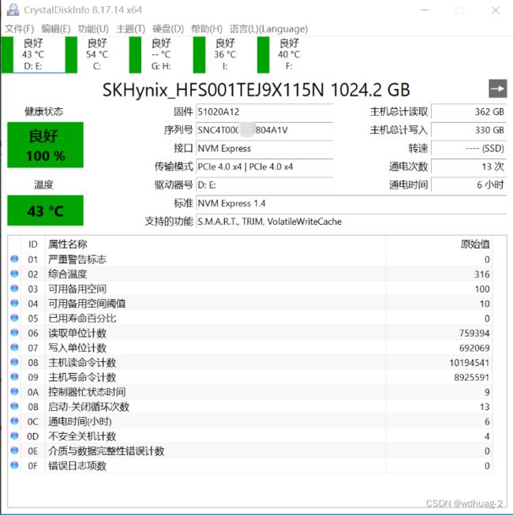Click the total host reads value 362 GB

[x=469, y=112]
